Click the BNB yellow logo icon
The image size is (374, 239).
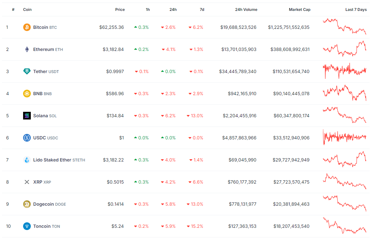pos(27,94)
